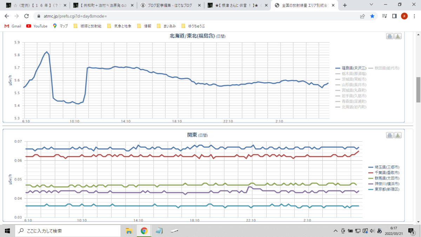Toggle 北海道(岩内町) series visibility
The width and height of the screenshot is (421, 237).
click(351, 107)
